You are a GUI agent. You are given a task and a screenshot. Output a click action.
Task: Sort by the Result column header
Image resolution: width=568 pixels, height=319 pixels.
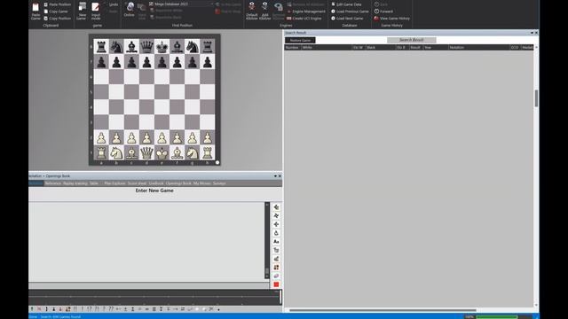coord(415,47)
